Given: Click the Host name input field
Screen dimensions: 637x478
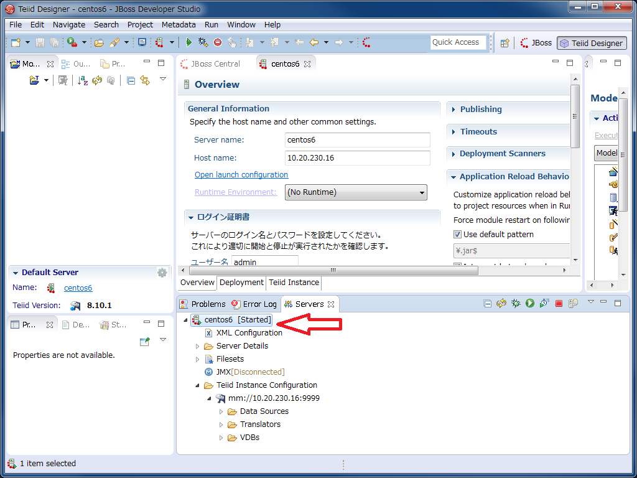Looking at the screenshot, I should (358, 157).
